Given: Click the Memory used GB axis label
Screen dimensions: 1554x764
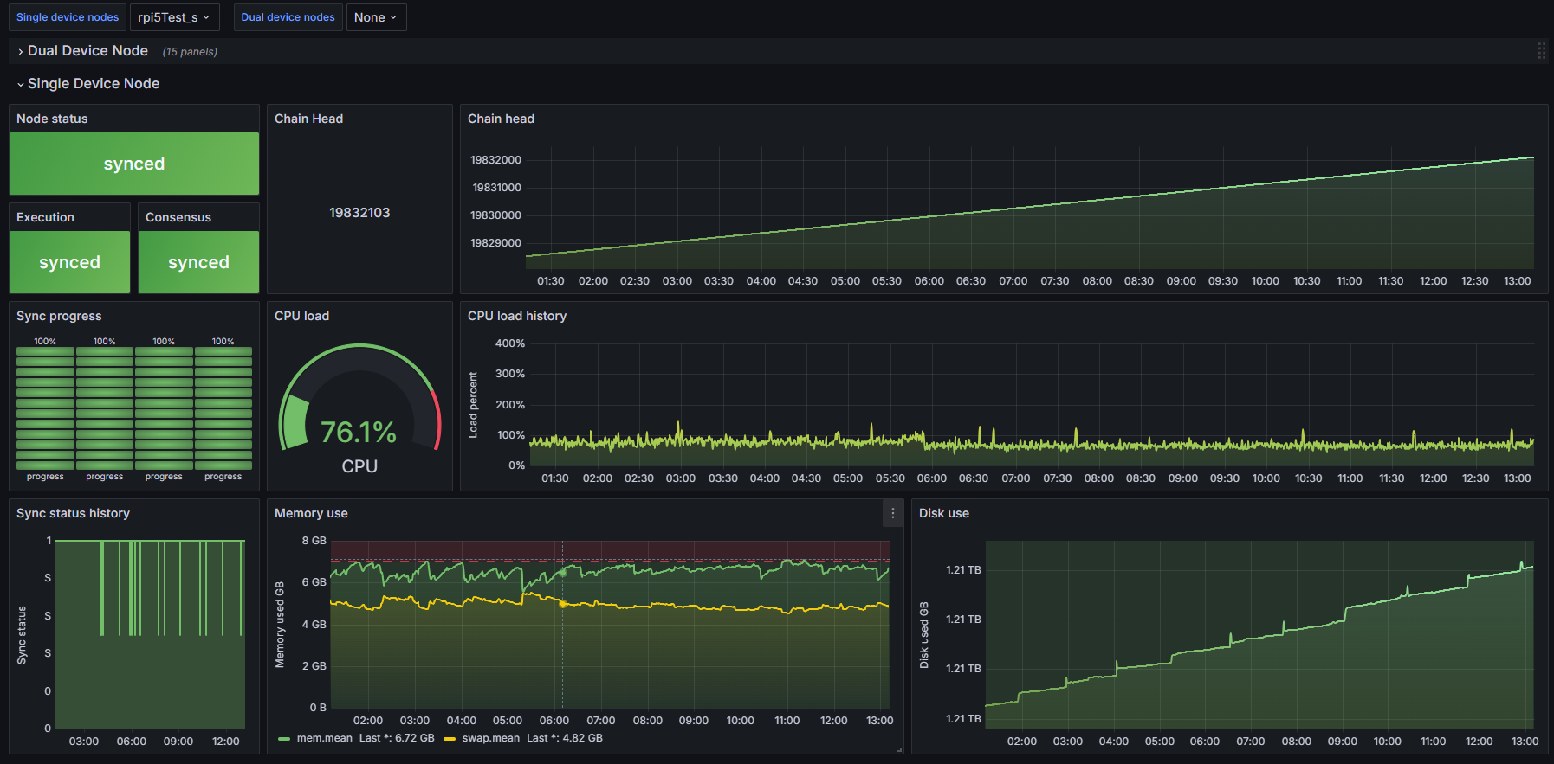Looking at the screenshot, I should pyautogui.click(x=280, y=625).
